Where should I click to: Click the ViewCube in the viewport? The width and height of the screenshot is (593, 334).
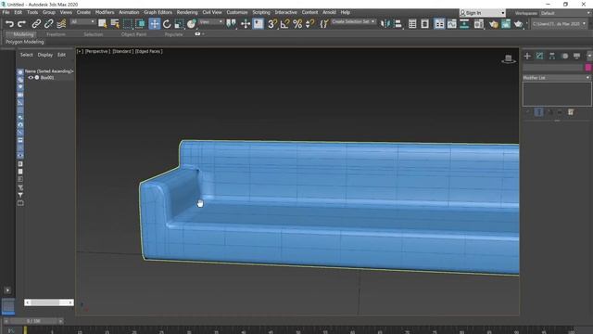tap(509, 59)
